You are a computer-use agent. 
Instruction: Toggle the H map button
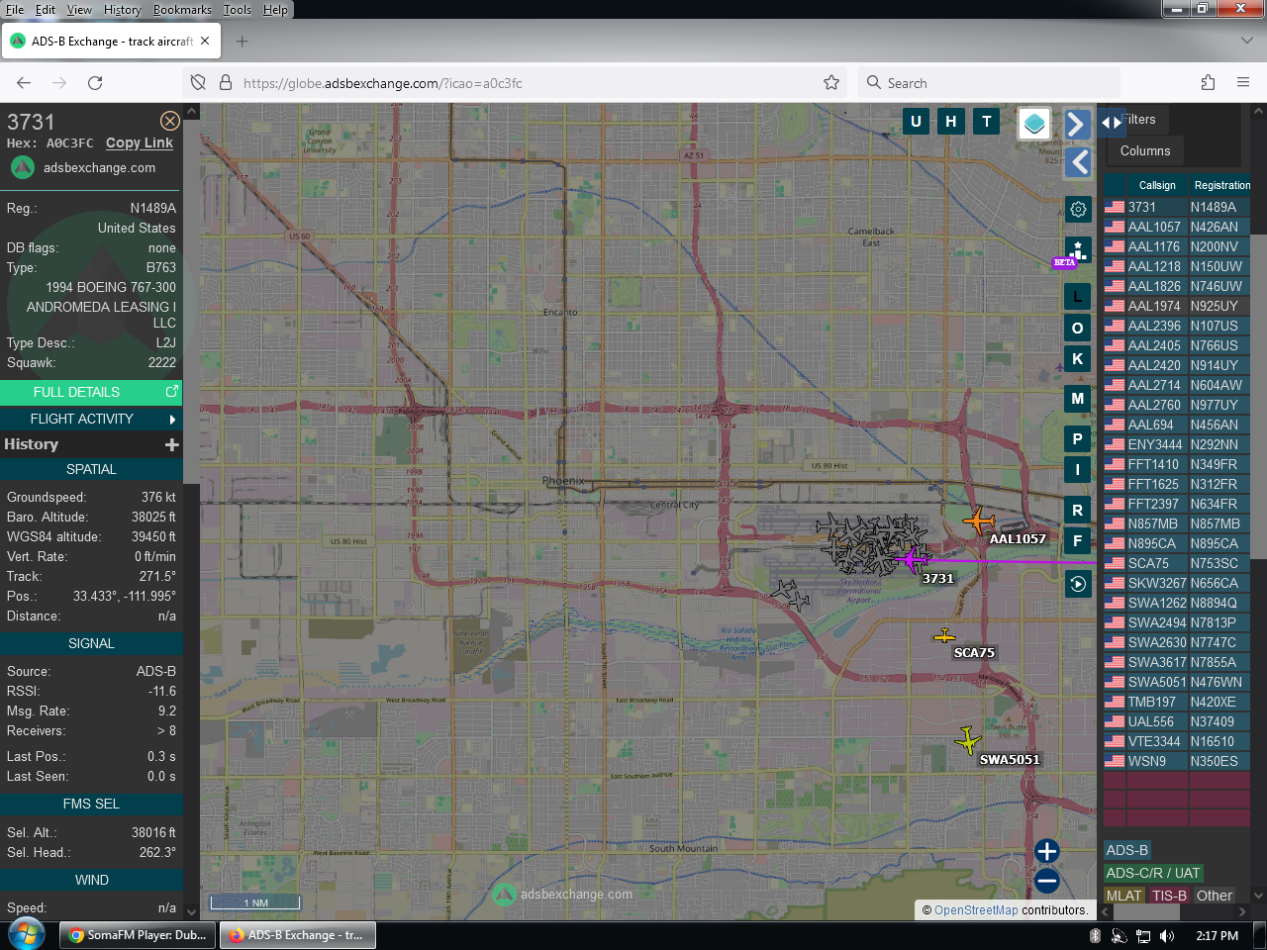click(951, 122)
